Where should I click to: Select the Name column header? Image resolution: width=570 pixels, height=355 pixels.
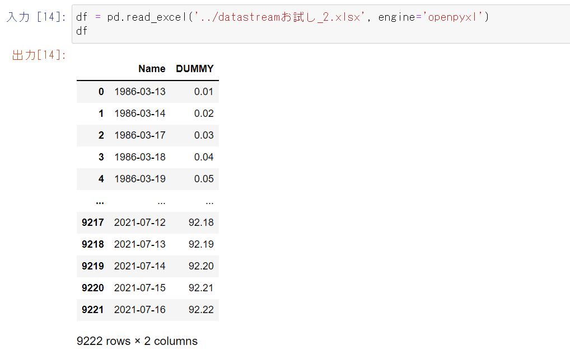[x=152, y=69]
